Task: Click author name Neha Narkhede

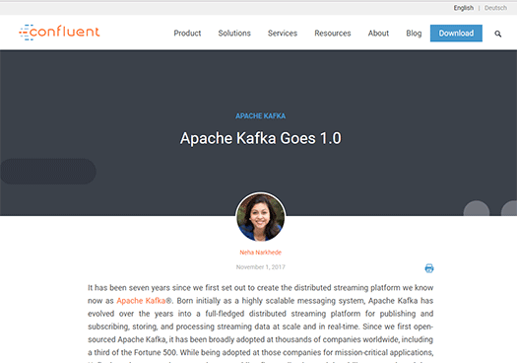Action: [261, 253]
